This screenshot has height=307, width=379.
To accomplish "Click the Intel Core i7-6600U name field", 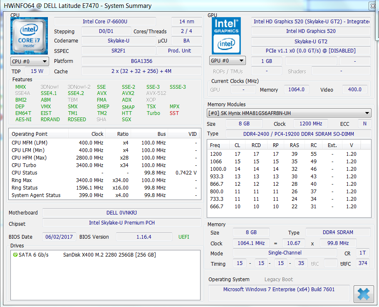I will pos(105,22).
